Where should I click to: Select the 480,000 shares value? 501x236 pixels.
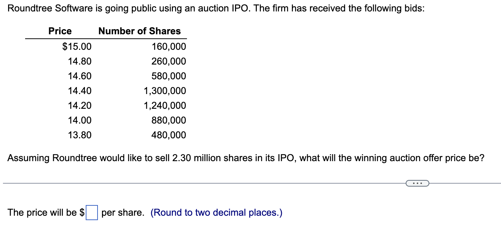click(169, 135)
